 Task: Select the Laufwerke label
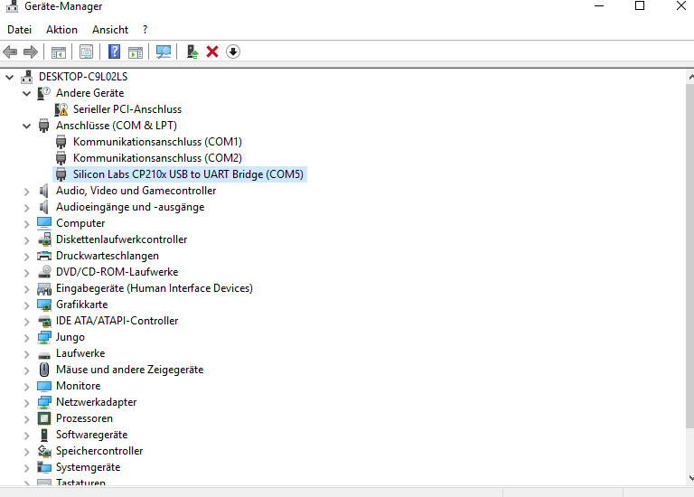click(80, 353)
